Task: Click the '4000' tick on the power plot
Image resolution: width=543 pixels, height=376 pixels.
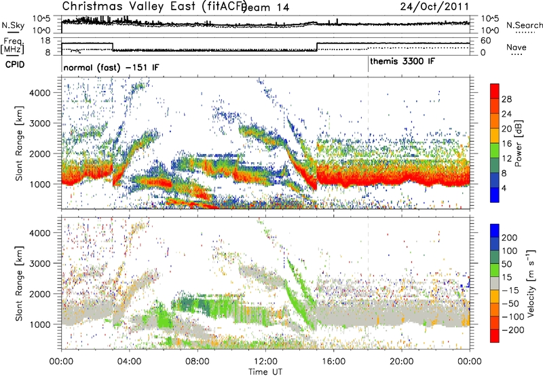Action: (x=40, y=93)
